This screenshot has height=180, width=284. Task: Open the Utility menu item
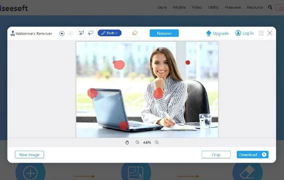213,7
